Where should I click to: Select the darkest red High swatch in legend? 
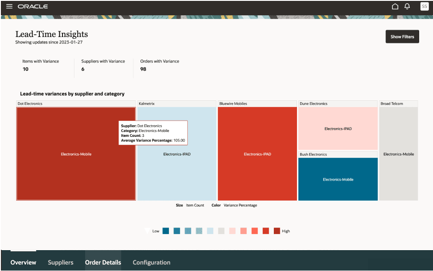276,231
